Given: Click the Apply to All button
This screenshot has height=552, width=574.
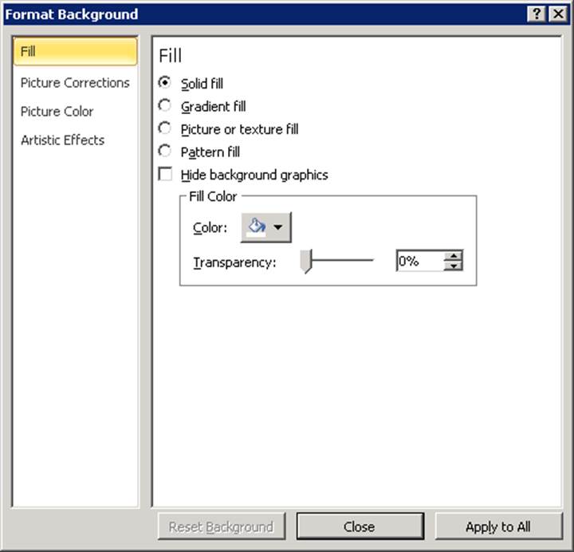Looking at the screenshot, I should point(498,526).
